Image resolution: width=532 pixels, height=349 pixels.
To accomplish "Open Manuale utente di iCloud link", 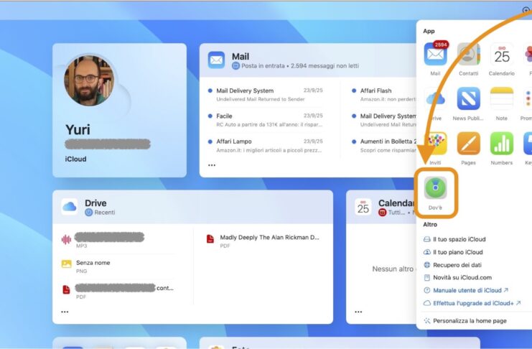I will [x=466, y=290].
